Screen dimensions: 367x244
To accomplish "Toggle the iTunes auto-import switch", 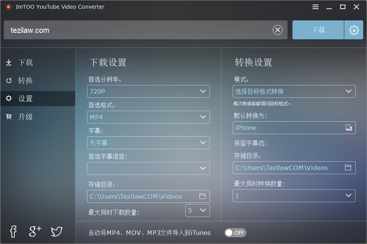I will click(235, 233).
